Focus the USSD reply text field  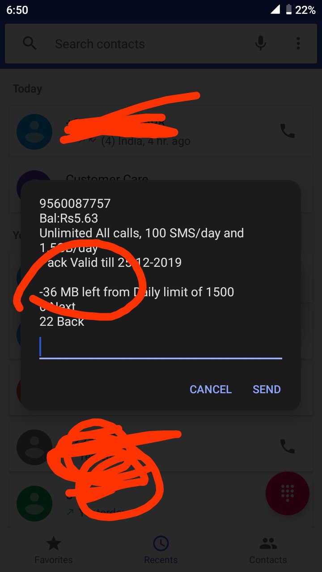coord(161,348)
